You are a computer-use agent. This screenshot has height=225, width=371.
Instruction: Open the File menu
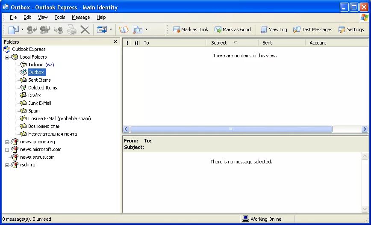13,17
